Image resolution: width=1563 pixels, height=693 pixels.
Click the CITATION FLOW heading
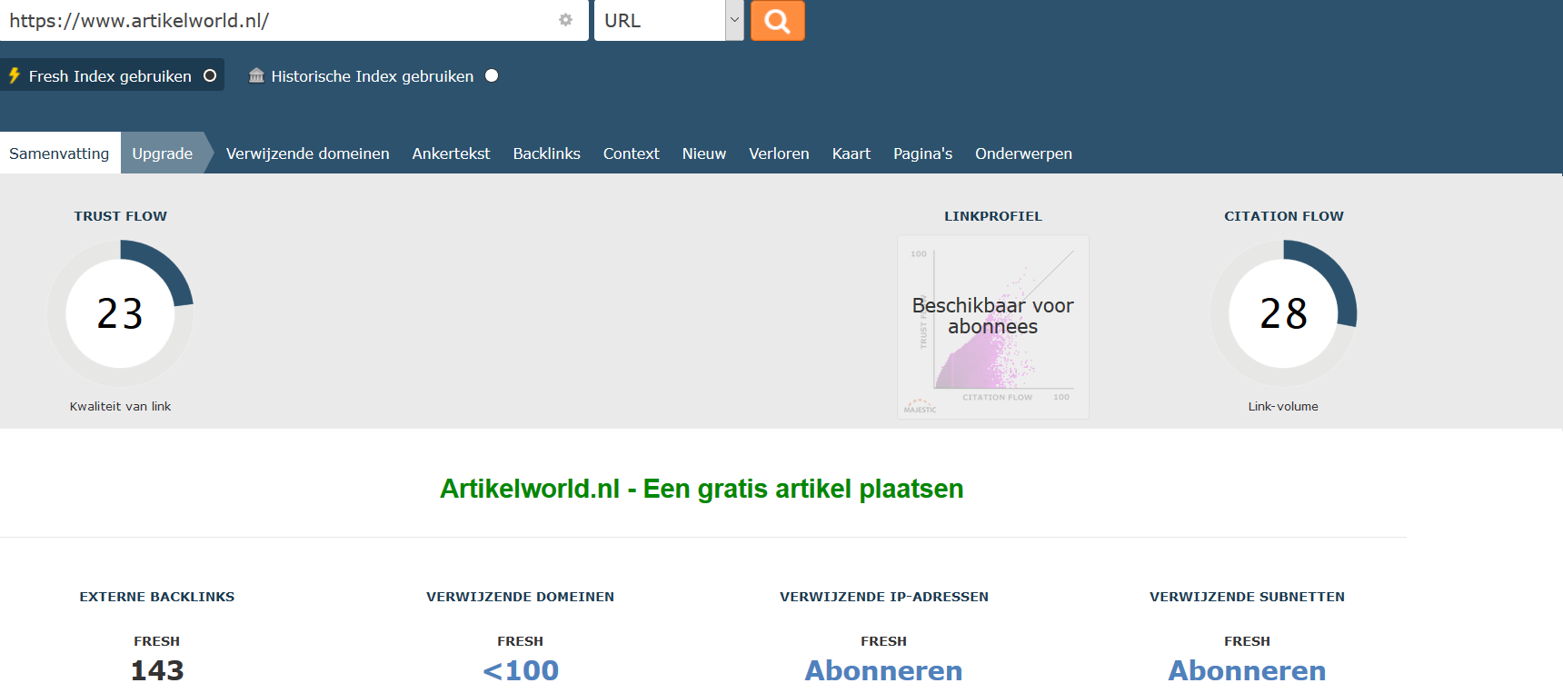pyautogui.click(x=1283, y=216)
